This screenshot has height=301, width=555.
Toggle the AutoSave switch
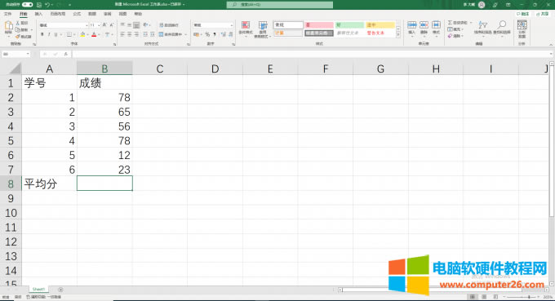click(27, 5)
